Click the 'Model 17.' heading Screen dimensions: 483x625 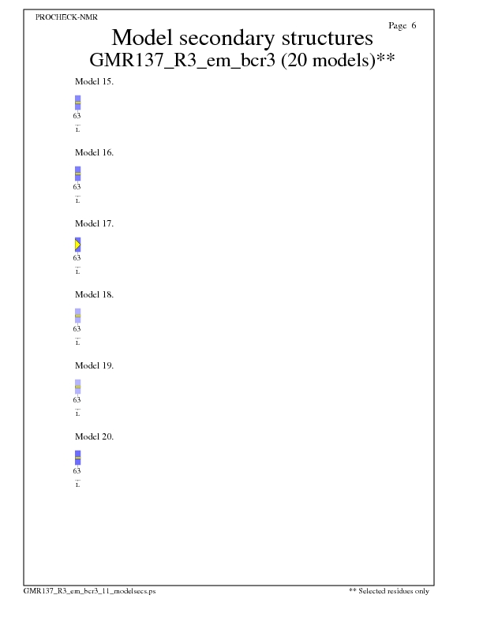[x=94, y=223]
